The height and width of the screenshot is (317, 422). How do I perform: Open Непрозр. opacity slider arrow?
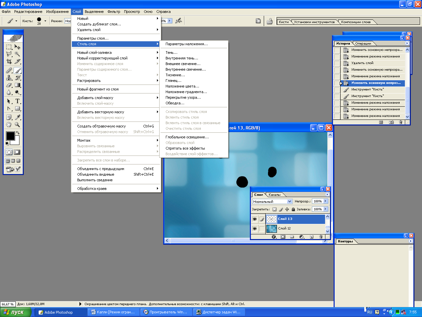click(x=326, y=201)
